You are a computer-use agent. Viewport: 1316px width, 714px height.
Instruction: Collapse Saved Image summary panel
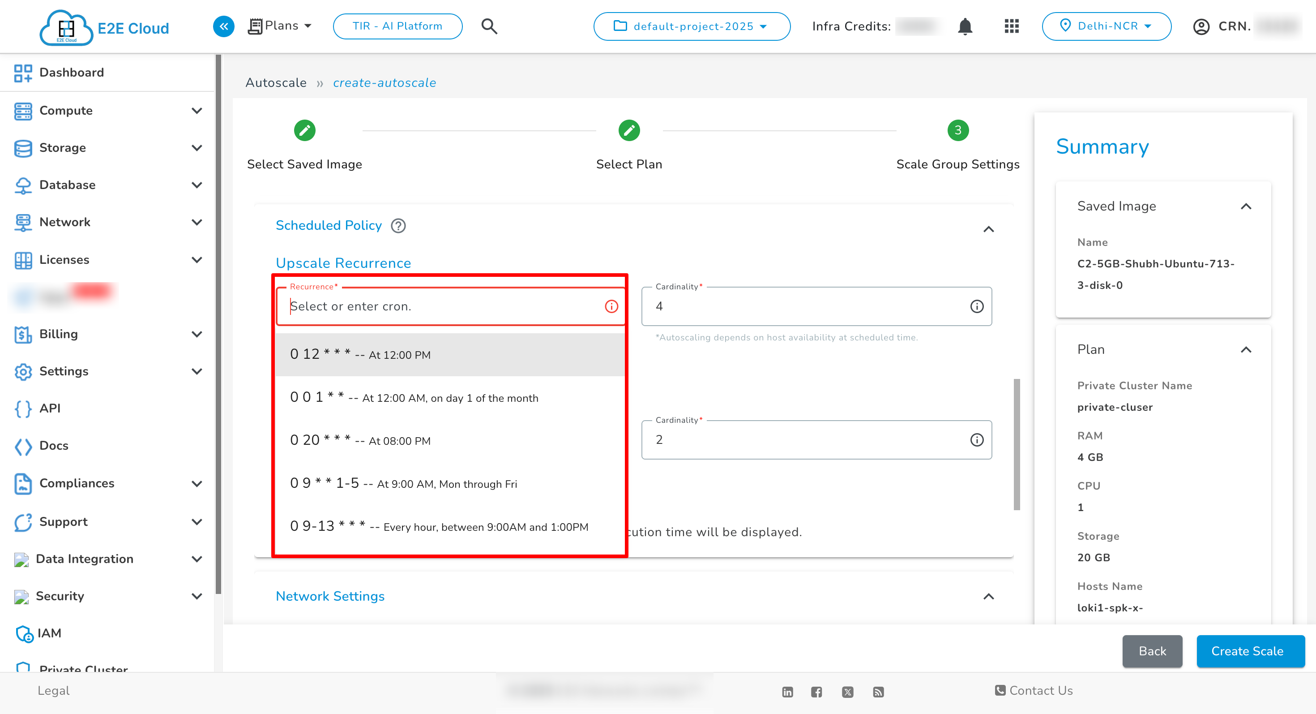(1245, 206)
